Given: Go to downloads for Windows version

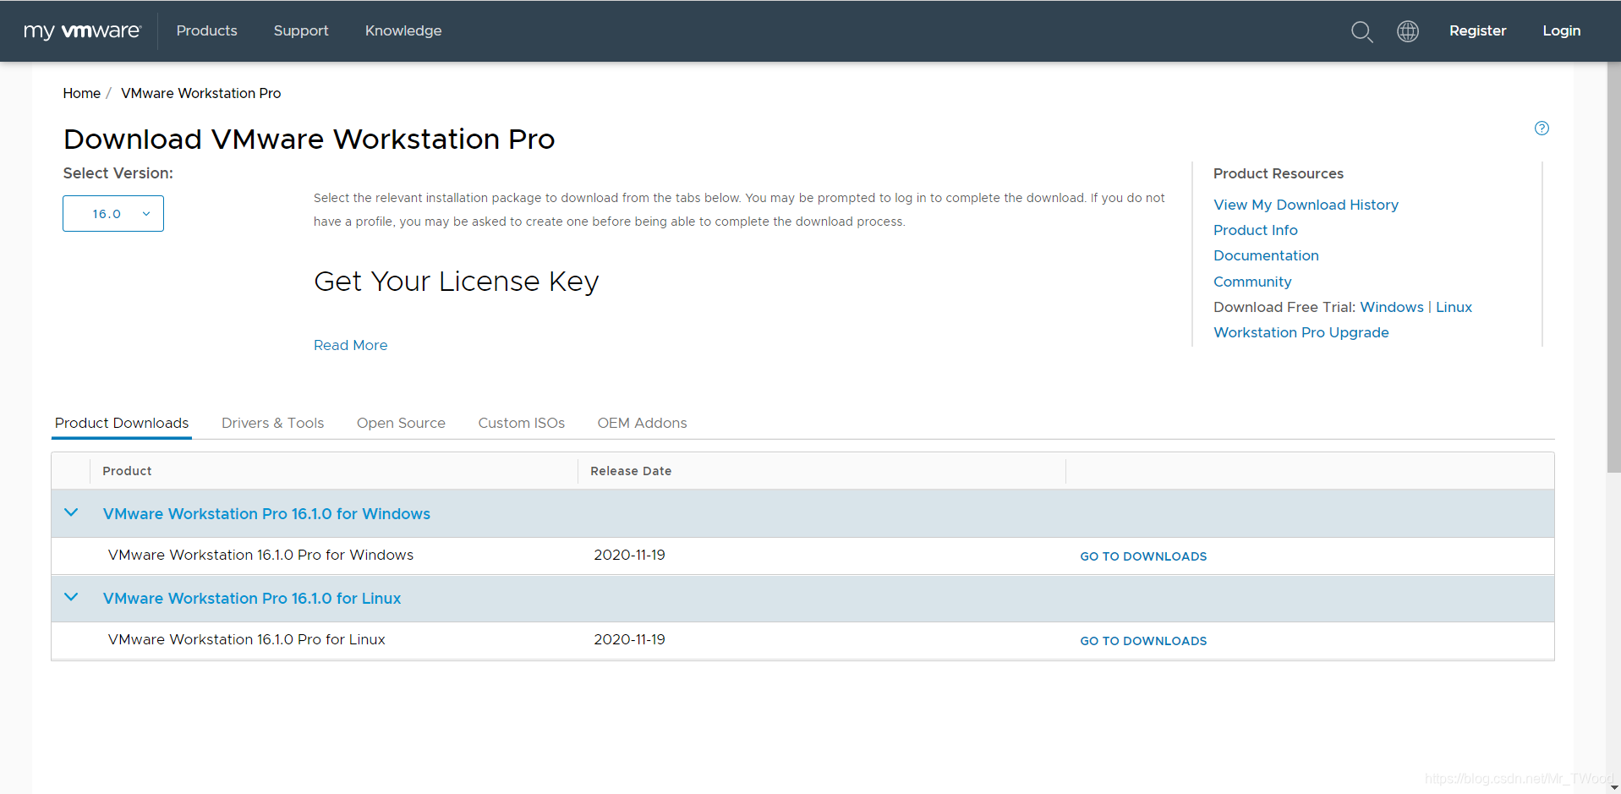Looking at the screenshot, I should tap(1143, 556).
